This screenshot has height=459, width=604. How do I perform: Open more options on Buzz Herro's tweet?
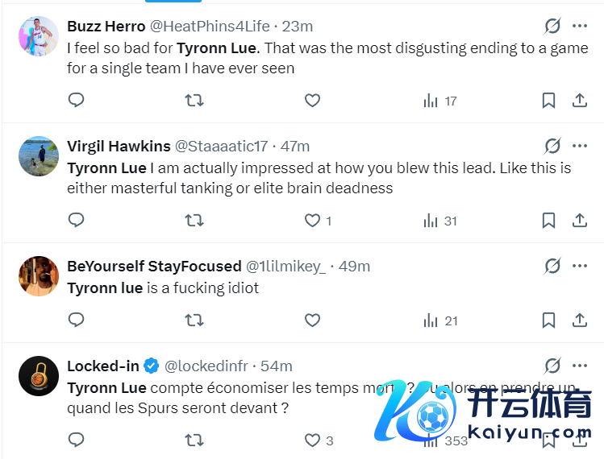click(580, 26)
